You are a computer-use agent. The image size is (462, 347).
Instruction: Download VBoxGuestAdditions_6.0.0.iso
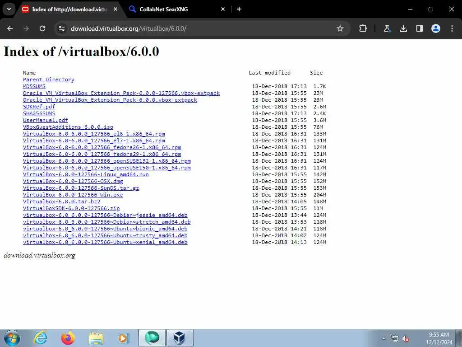[x=68, y=127]
